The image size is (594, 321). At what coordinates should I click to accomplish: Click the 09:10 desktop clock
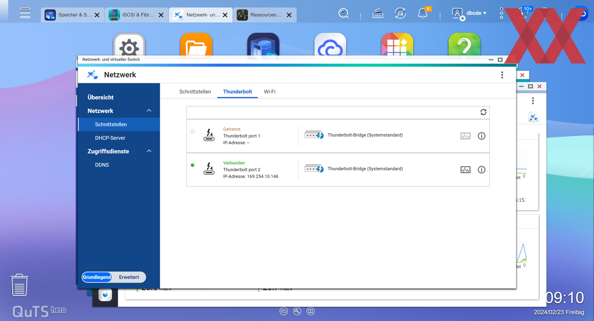pos(565,298)
